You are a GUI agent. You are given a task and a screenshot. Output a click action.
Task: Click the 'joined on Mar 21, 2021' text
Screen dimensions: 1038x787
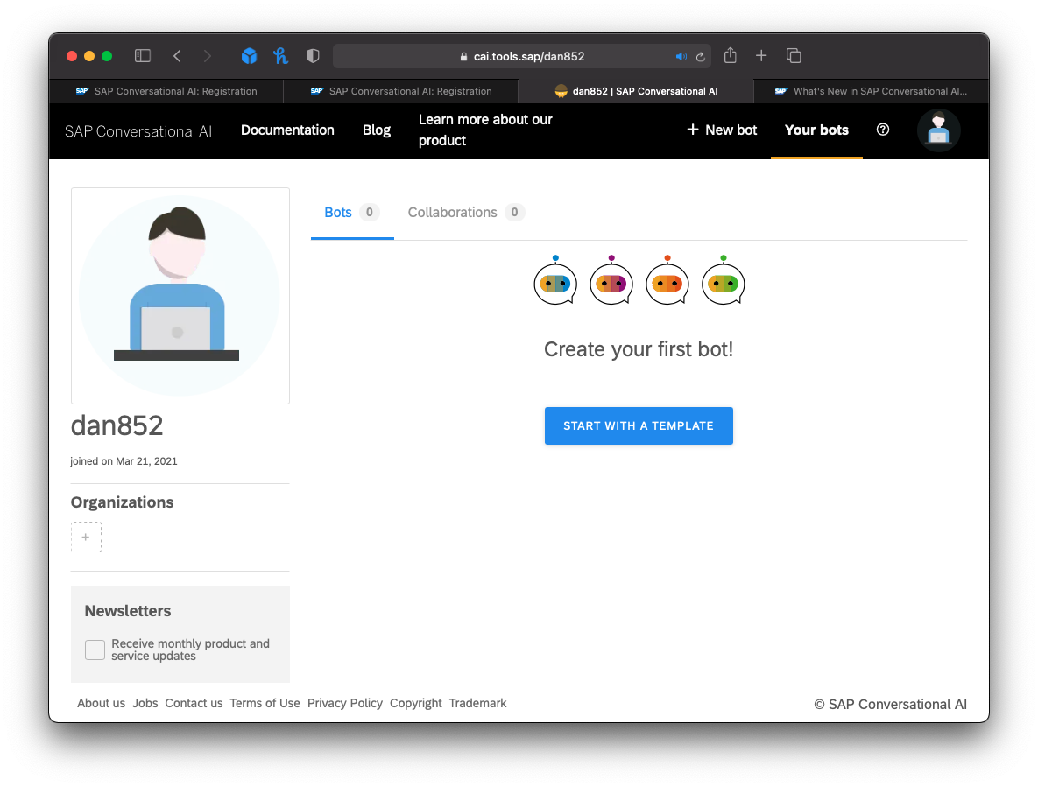pos(124,461)
